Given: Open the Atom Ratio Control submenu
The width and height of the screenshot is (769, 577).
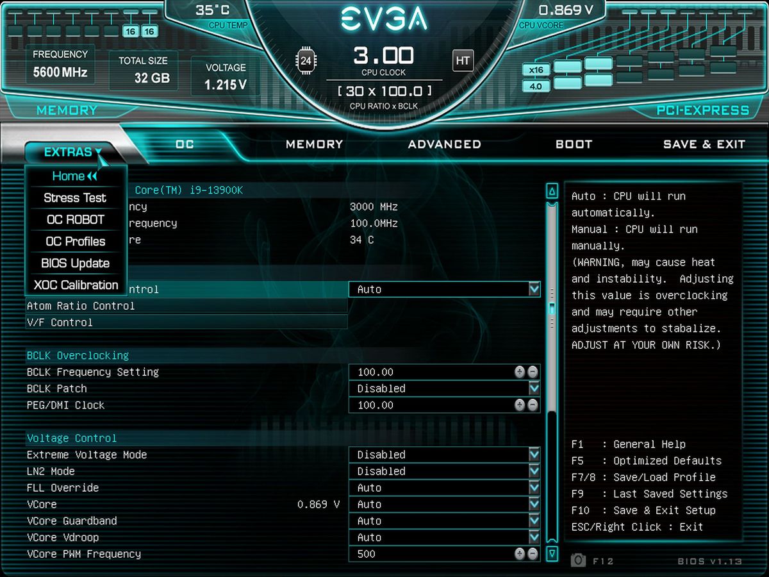Looking at the screenshot, I should tap(186, 306).
